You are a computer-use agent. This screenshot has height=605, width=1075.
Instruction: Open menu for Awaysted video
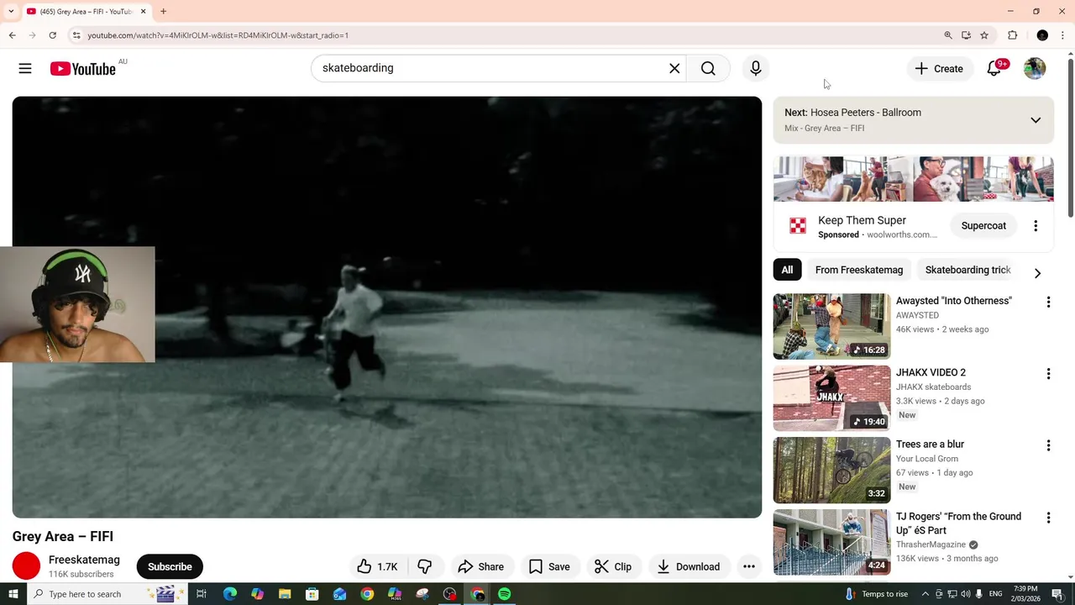[1048, 302]
